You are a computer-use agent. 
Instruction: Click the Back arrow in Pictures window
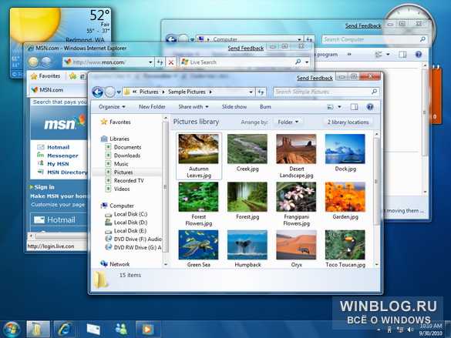[x=98, y=92]
